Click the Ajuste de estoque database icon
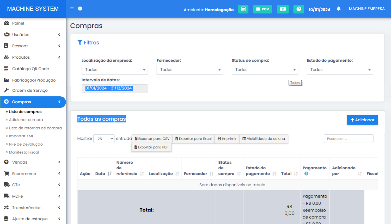 (6, 219)
